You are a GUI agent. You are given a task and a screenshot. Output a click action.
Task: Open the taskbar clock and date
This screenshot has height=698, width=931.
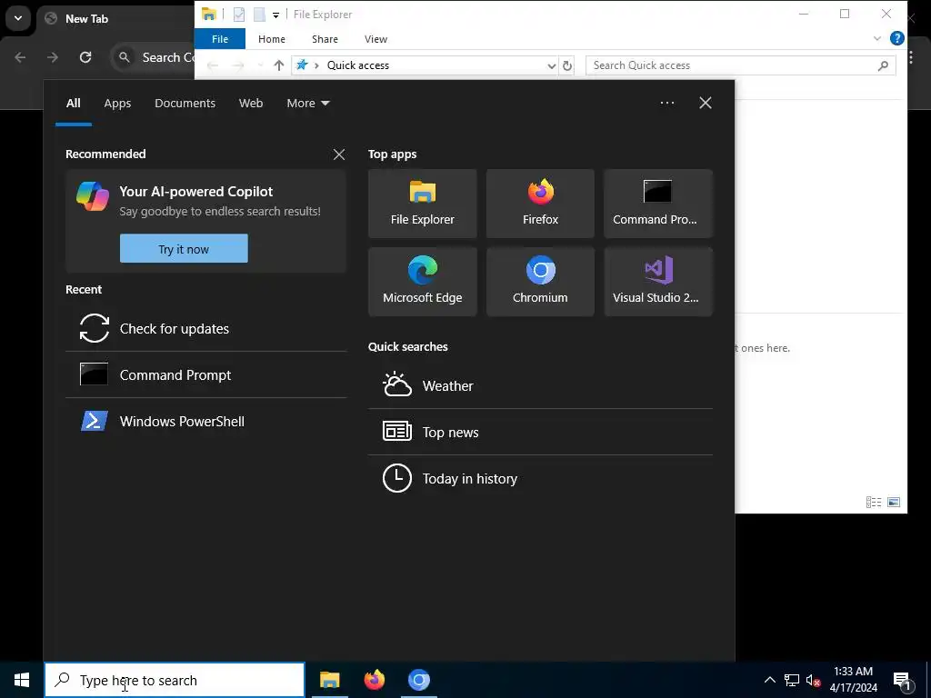tap(853, 680)
